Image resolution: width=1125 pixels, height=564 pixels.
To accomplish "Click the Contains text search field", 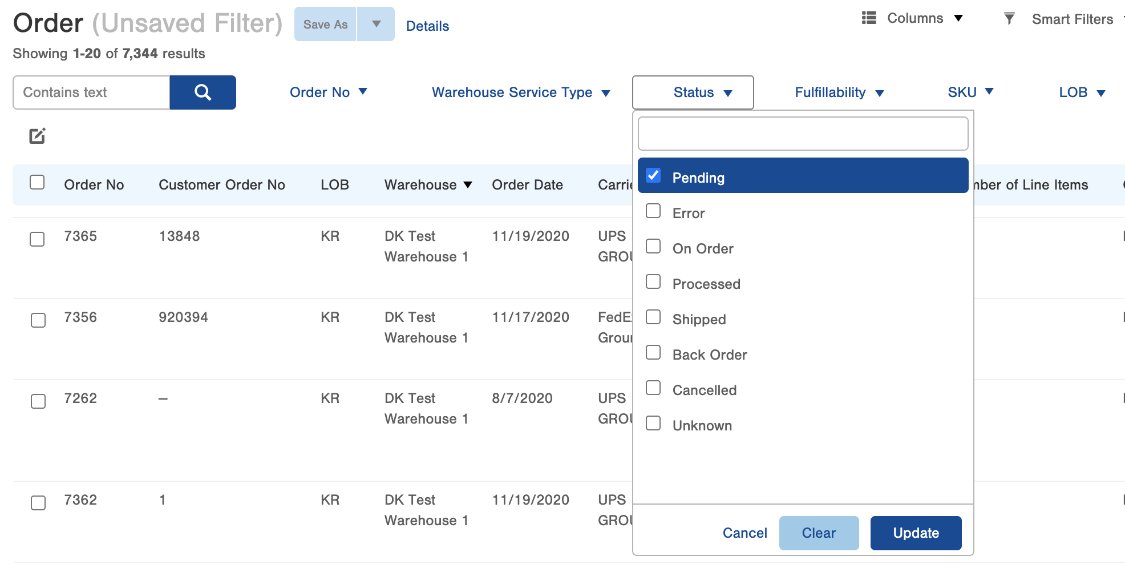I will tap(91, 92).
